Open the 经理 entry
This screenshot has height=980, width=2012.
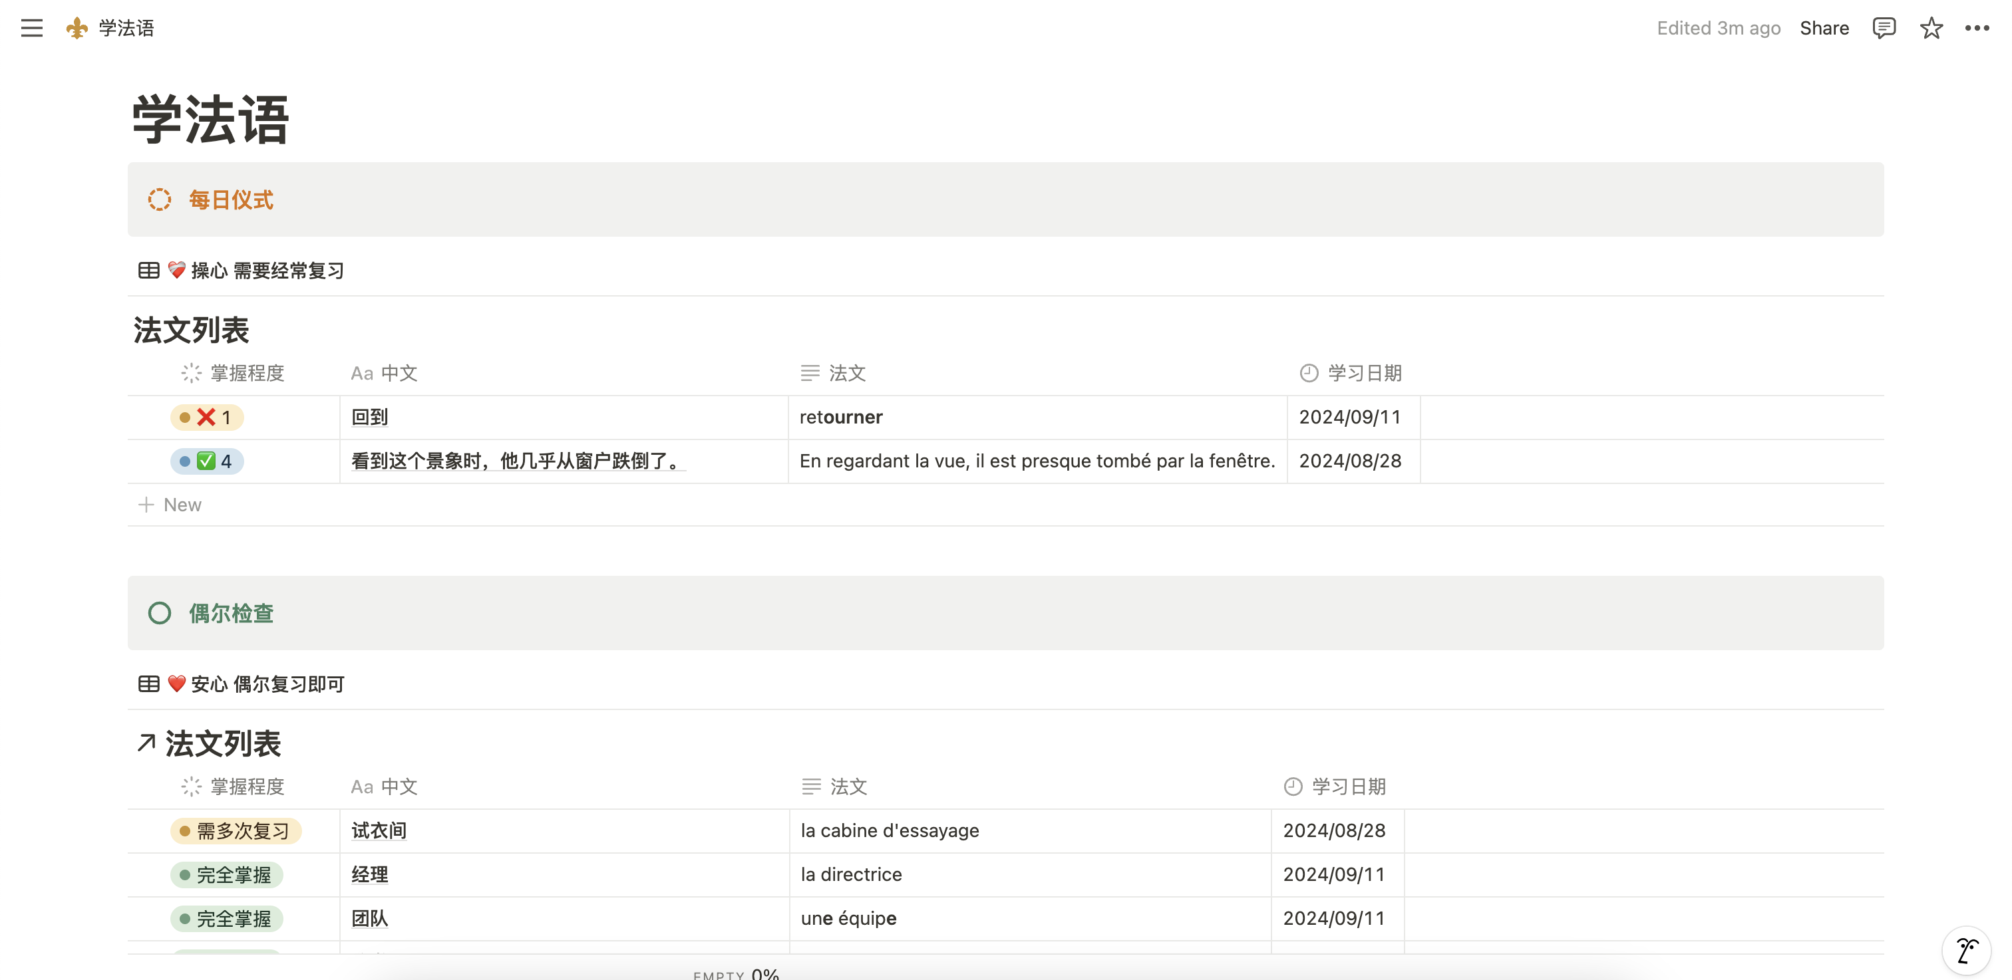click(x=369, y=875)
